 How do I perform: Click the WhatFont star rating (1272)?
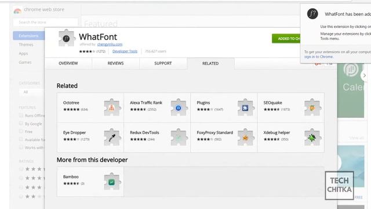[x=92, y=51]
